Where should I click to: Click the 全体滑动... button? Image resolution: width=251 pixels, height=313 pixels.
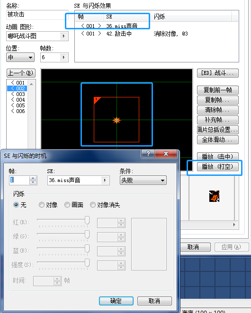217,139
